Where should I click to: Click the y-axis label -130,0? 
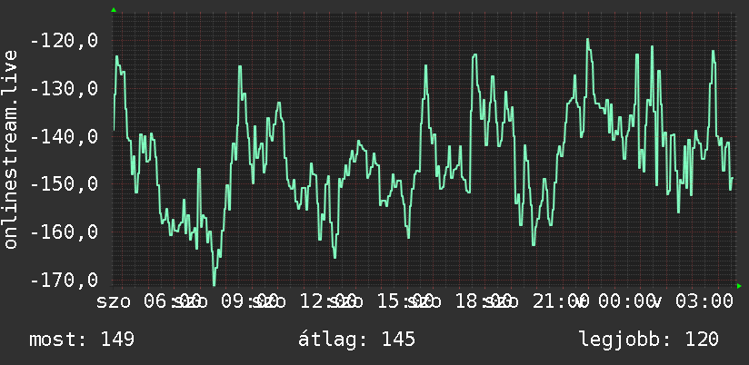(x=64, y=89)
